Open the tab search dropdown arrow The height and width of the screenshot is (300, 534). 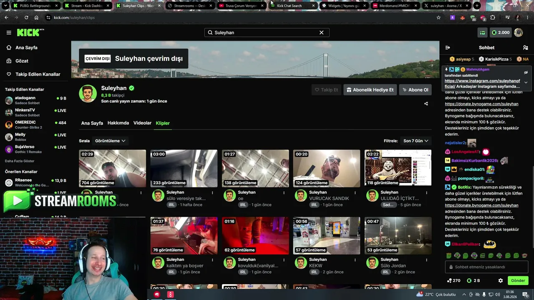[5, 6]
